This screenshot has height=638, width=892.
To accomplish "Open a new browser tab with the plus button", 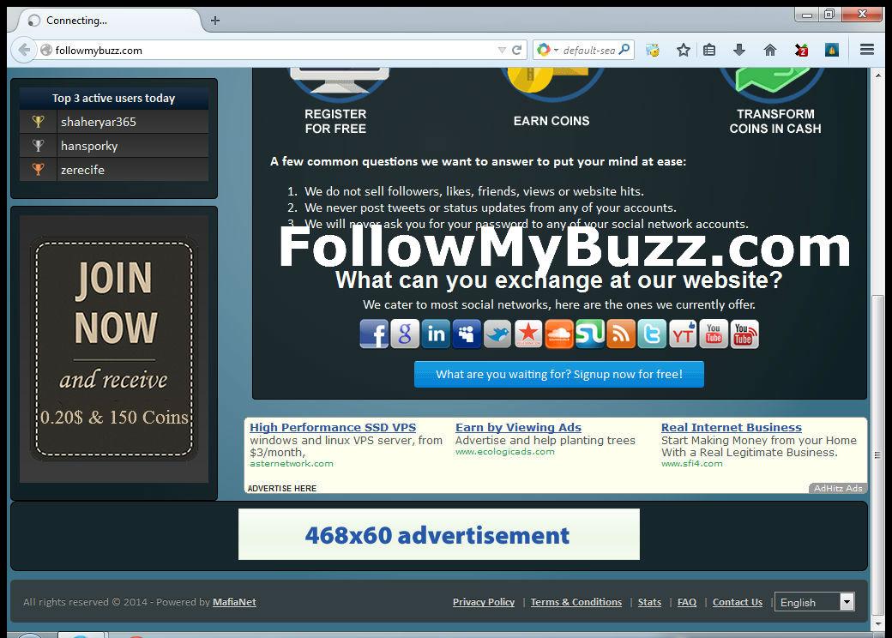I will [214, 20].
